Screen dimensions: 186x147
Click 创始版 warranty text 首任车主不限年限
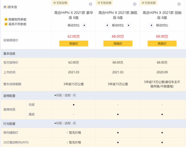162,84
